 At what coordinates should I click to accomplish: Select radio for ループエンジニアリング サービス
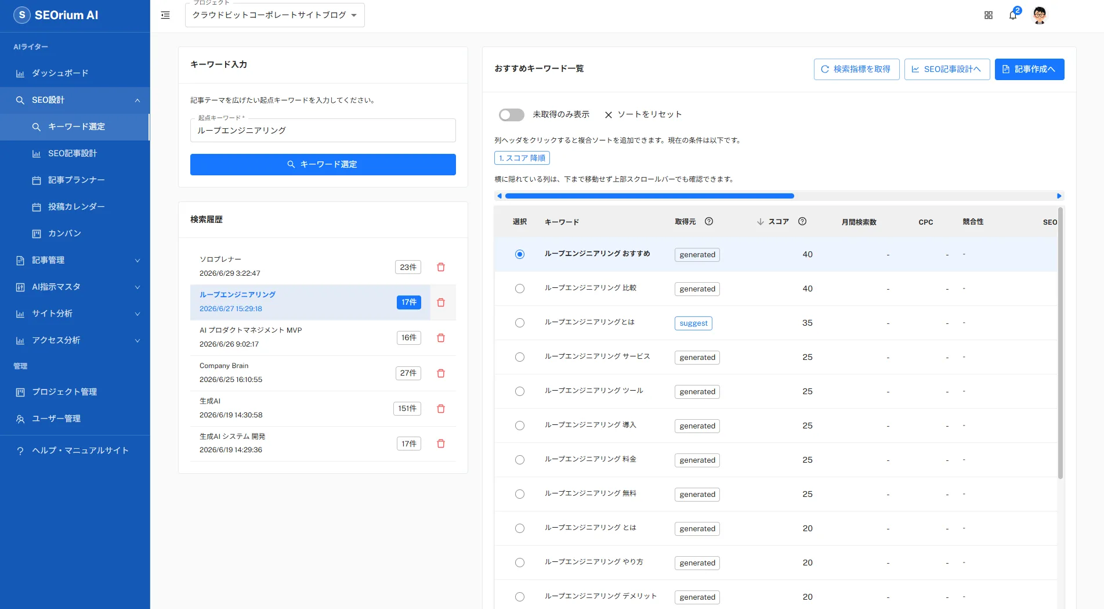[520, 357]
